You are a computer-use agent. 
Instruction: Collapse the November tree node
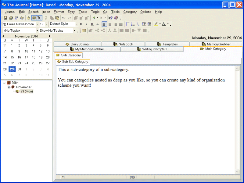pos(9,87)
